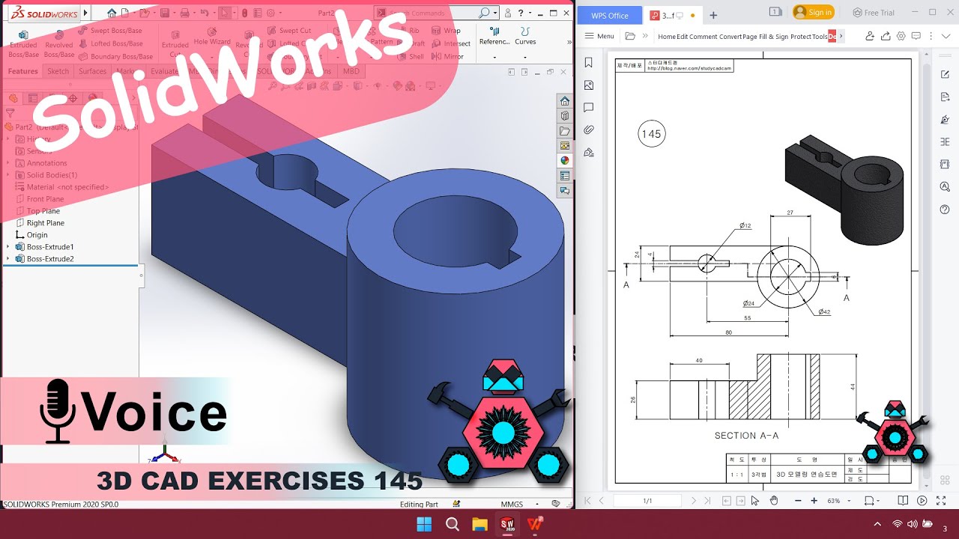
Task: Open the MBD tab
Action: coord(350,71)
